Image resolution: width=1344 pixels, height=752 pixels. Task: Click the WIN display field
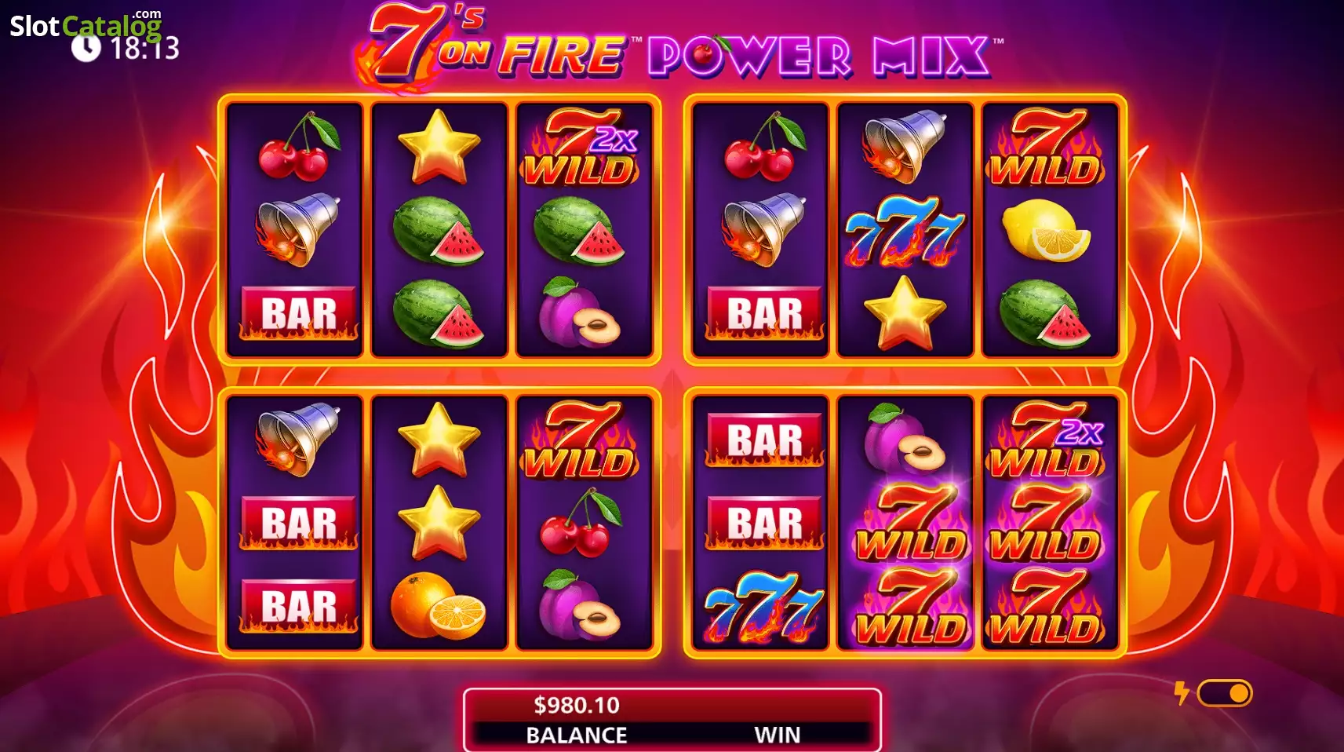tap(777, 720)
